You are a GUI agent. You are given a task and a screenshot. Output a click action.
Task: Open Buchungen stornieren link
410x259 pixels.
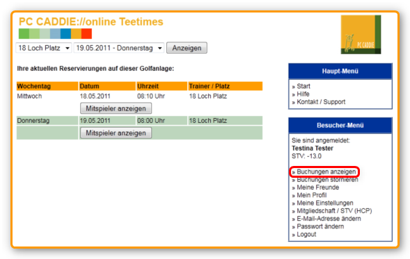tap(327, 180)
